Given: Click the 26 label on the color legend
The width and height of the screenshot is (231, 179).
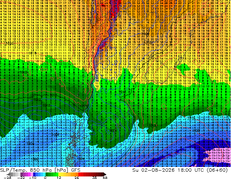Looking at the screenshot, I should [x=77, y=178].
